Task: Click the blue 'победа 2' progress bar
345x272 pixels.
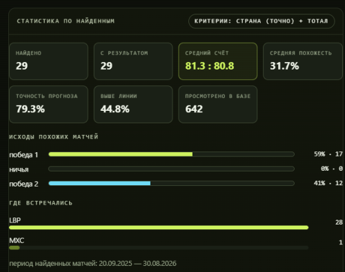Action: (171, 183)
